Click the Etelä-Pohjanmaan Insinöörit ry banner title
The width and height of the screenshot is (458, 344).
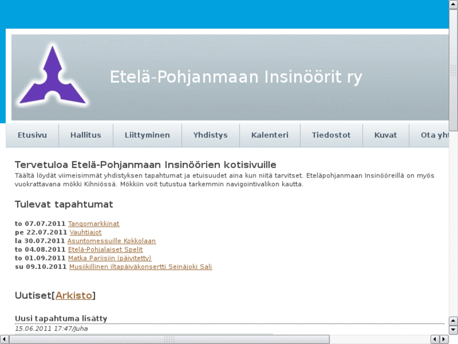(x=236, y=77)
